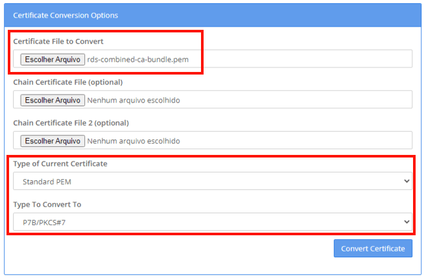426x280 pixels.
Task: Click 'Nenhum arquivo escolhido' in first chain file field
Action: [x=133, y=100]
